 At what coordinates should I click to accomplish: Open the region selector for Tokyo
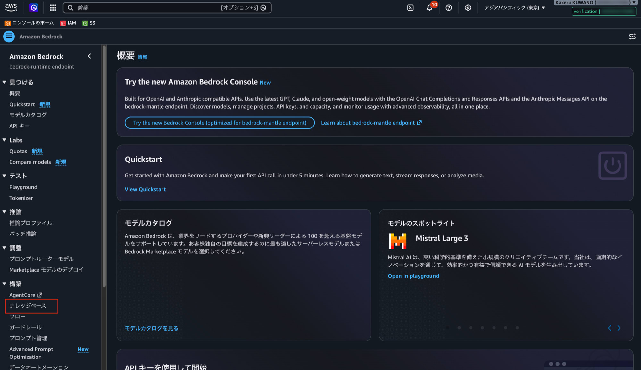click(514, 8)
